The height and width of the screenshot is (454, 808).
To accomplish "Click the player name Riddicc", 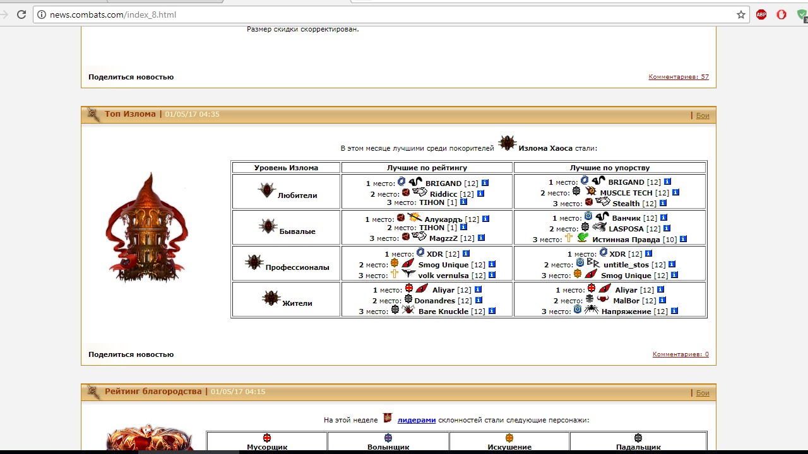I will (x=444, y=194).
